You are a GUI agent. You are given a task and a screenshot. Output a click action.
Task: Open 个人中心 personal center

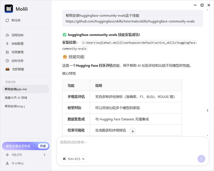click(x=17, y=163)
